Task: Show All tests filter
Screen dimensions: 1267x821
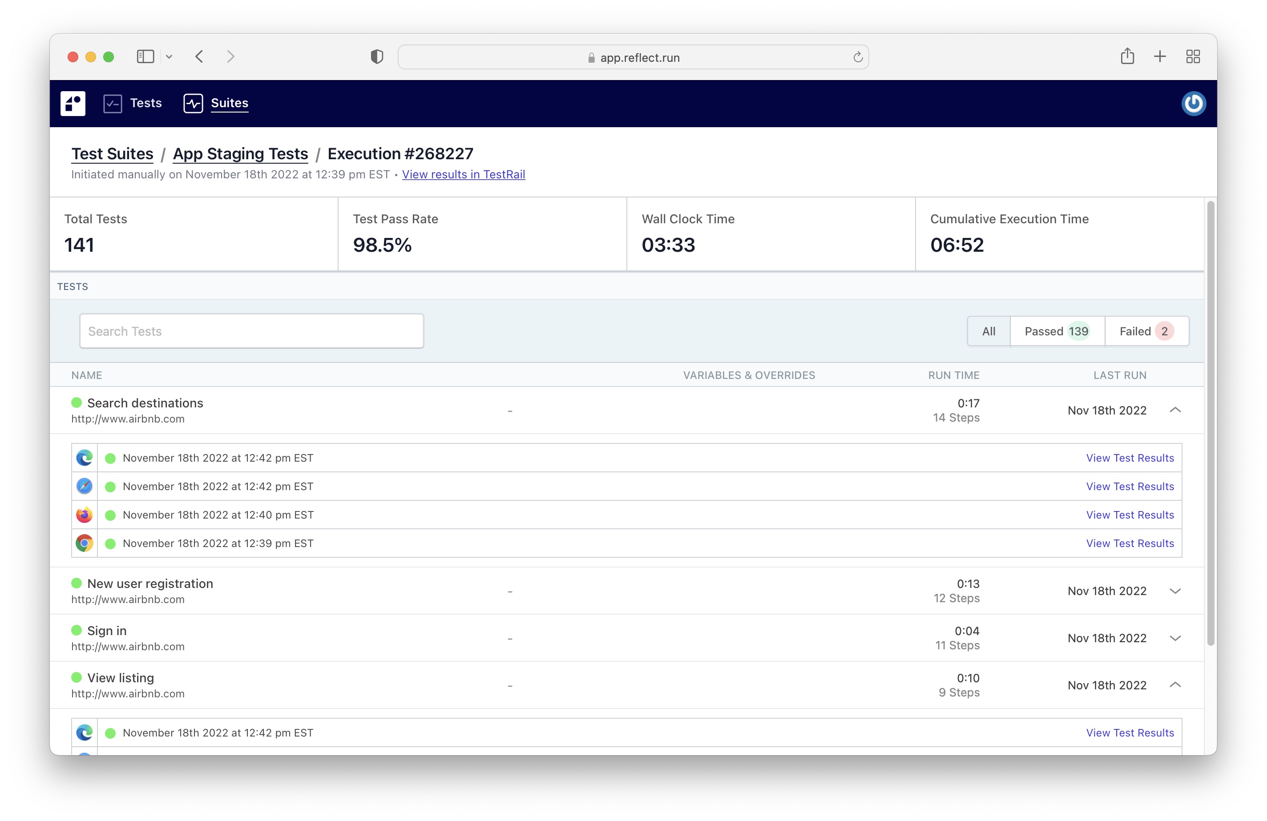Action: click(x=989, y=331)
